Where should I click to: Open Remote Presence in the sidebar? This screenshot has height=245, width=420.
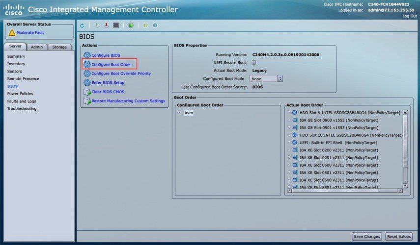(23, 79)
